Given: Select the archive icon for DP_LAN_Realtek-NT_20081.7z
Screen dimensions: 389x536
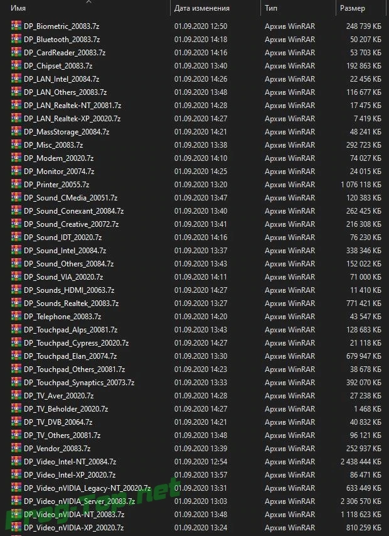Looking at the screenshot, I should click(16, 106).
